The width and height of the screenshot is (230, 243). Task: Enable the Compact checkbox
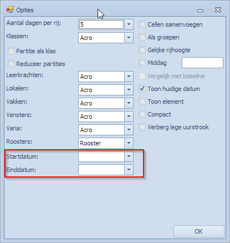(142, 114)
